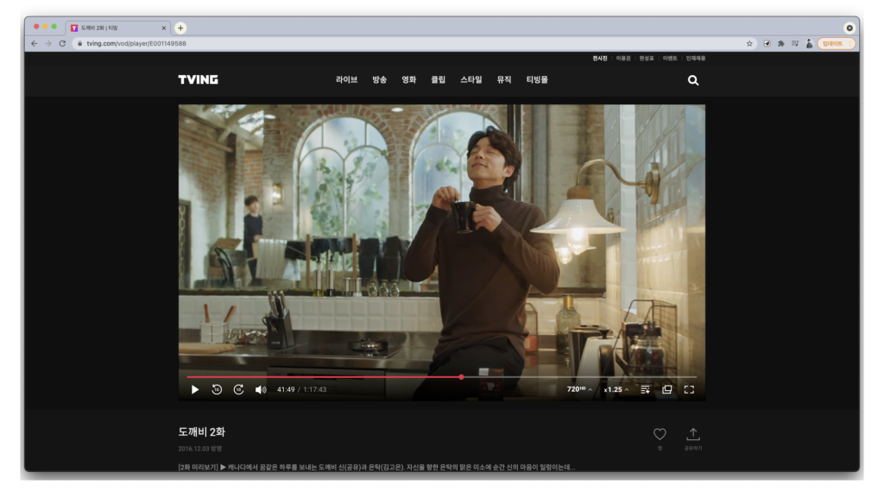Open the x1.25 playback speed dropdown
The image size is (884, 504).
click(x=616, y=389)
